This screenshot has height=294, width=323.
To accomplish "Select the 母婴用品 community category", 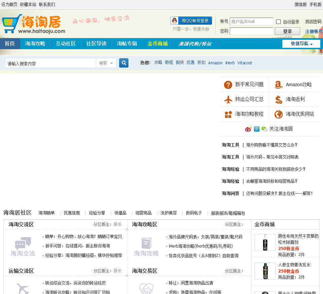I will [x=143, y=213].
